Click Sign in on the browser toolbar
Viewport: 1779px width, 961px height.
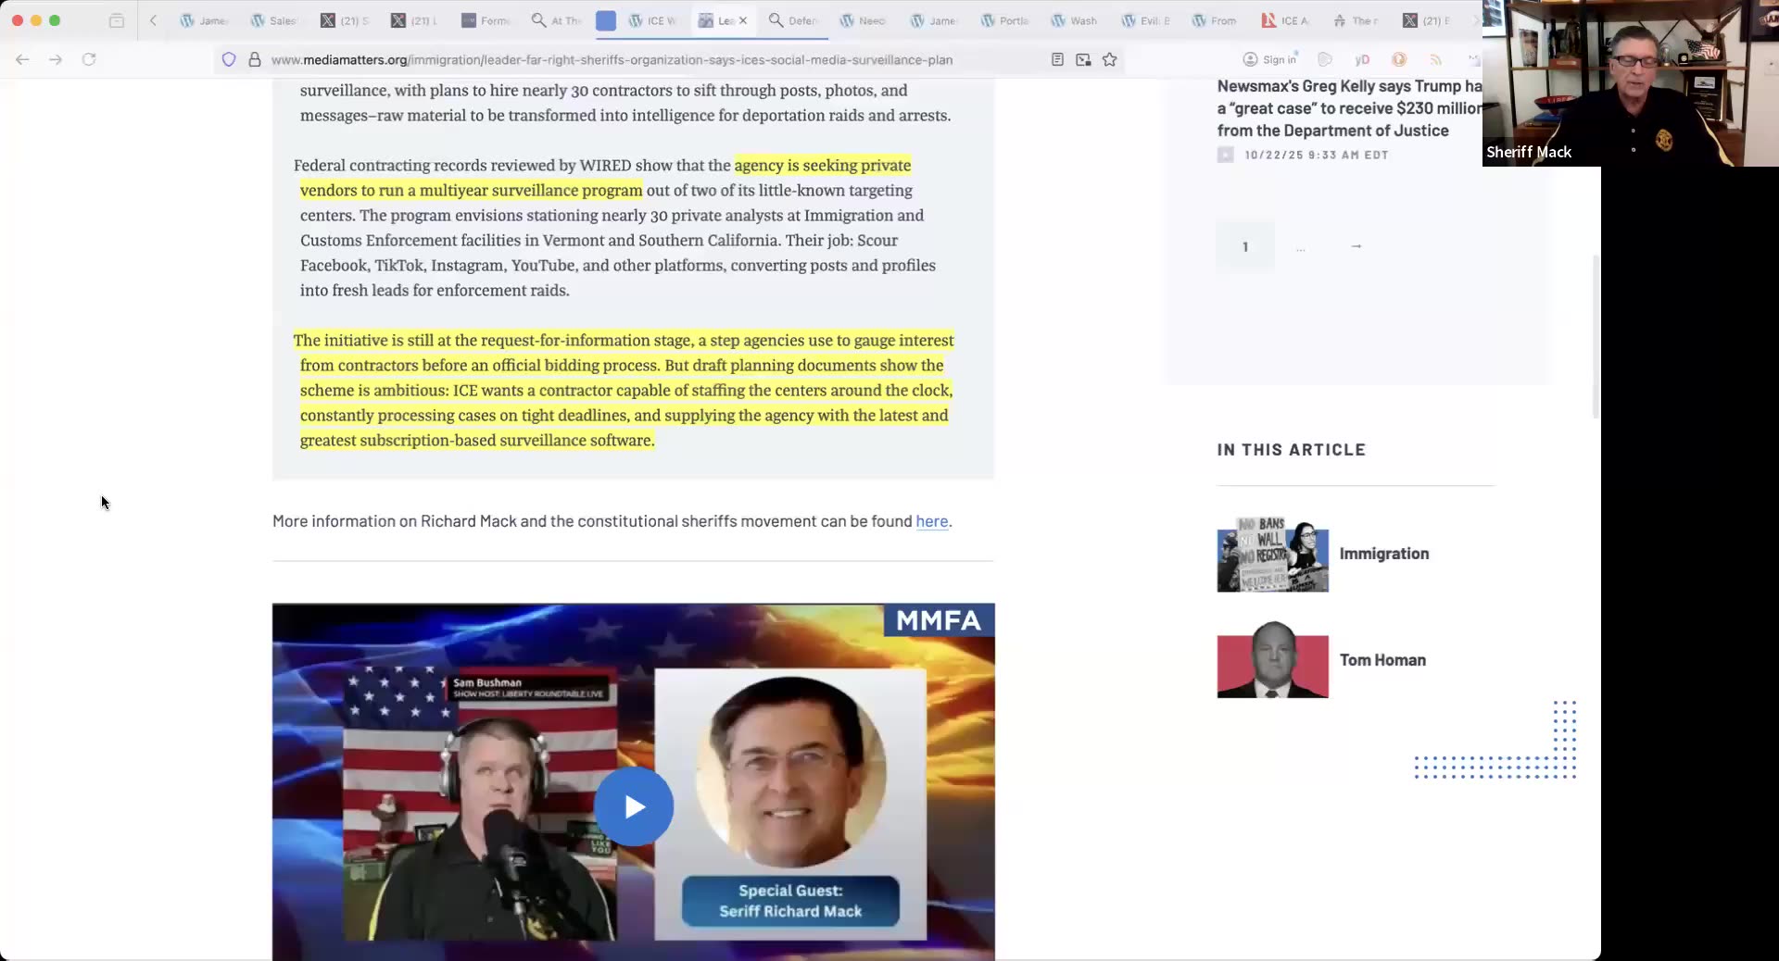1270,59
